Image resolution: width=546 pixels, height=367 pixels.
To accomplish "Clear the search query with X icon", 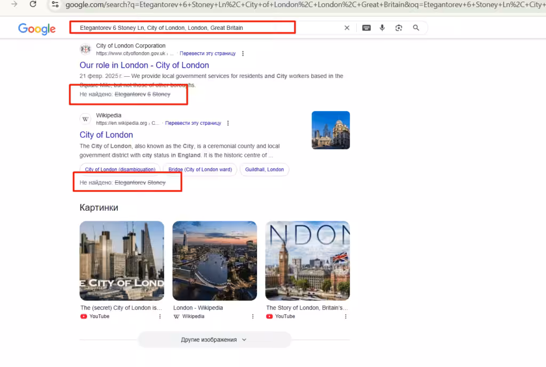I will [347, 28].
